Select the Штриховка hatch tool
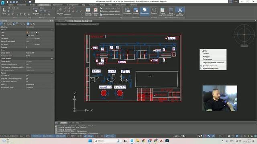 (127, 11)
